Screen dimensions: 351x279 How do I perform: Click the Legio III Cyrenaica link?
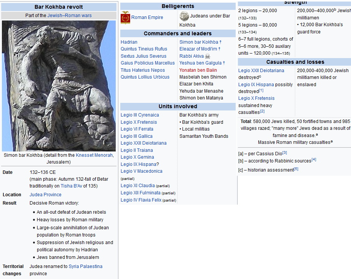click(x=140, y=115)
